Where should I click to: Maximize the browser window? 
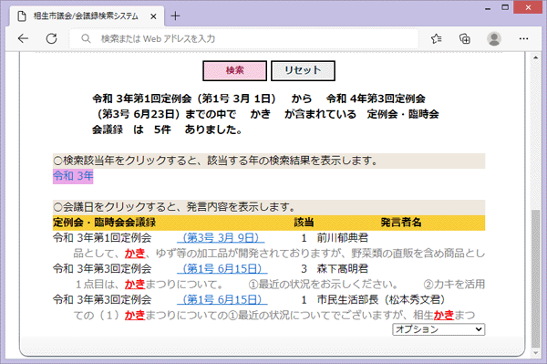pyautogui.click(x=505, y=7)
